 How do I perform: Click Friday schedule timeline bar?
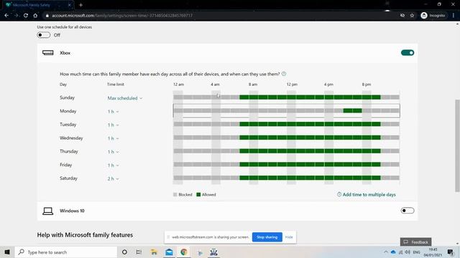[x=286, y=164]
